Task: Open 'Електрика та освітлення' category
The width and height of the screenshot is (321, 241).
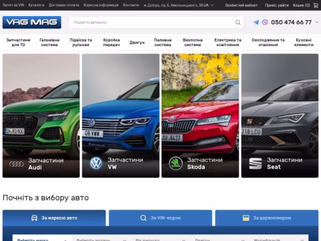Action: 227,42
